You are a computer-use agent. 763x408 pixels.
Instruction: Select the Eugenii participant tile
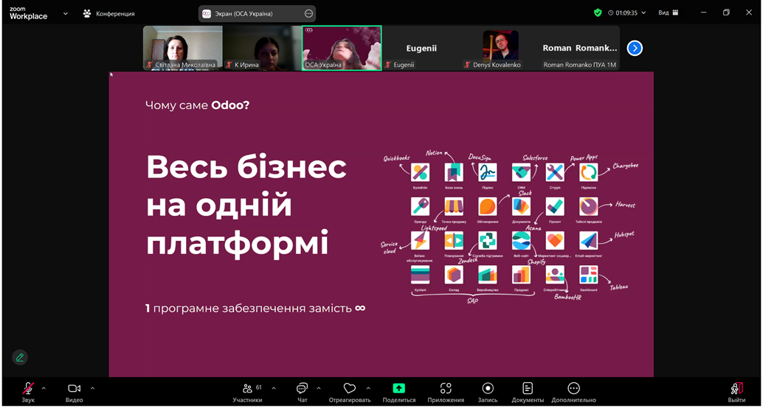421,48
